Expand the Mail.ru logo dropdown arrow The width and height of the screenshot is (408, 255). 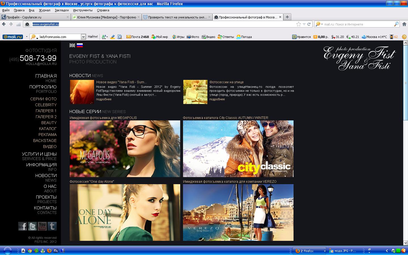point(27,37)
